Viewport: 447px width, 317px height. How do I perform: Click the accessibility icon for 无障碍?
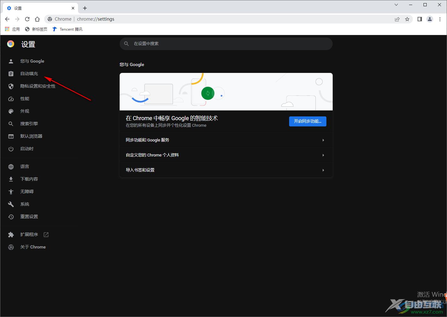(x=11, y=192)
